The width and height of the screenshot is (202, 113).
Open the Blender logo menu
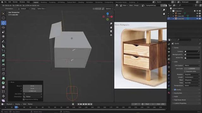tap(2, 2)
